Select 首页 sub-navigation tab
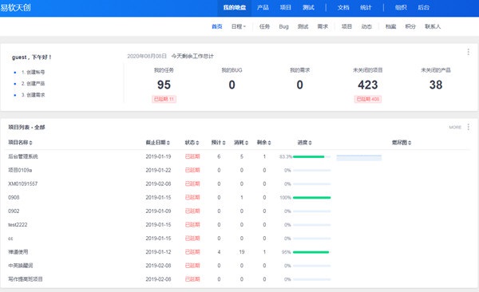Image resolution: width=479 pixels, height=292 pixels. pyautogui.click(x=217, y=26)
